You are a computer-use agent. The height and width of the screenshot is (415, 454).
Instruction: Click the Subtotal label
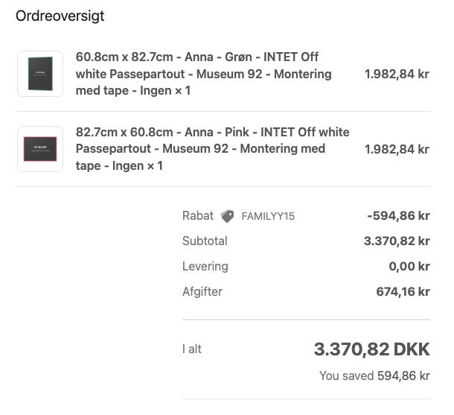205,241
